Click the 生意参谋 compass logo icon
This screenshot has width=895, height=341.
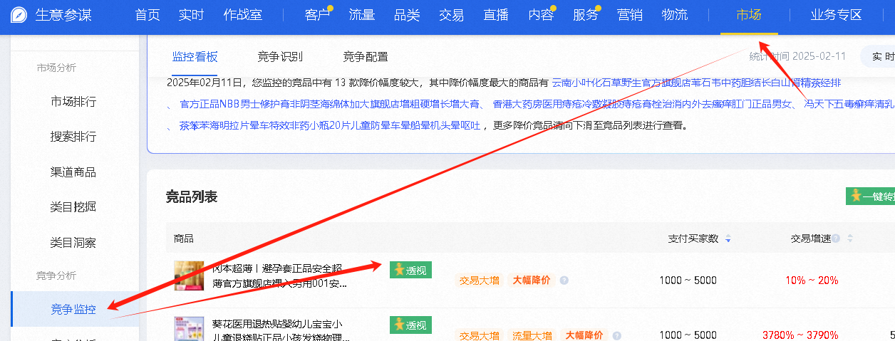(19, 15)
